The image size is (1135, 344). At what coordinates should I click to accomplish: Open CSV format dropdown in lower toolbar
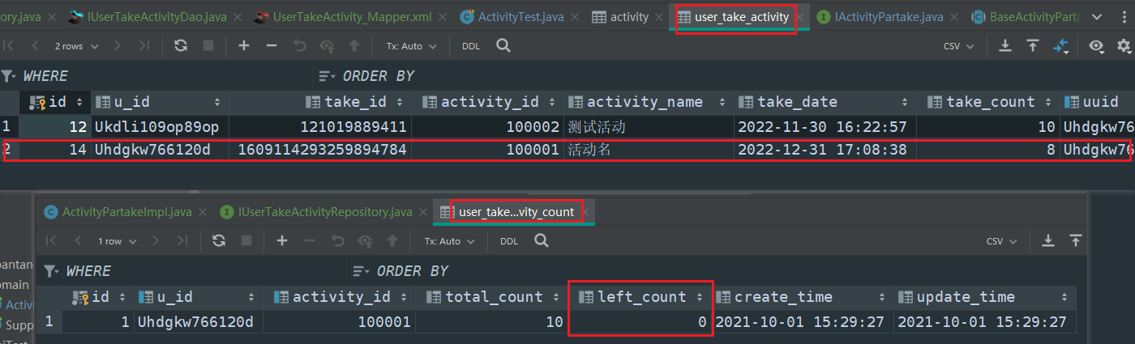pos(1002,240)
